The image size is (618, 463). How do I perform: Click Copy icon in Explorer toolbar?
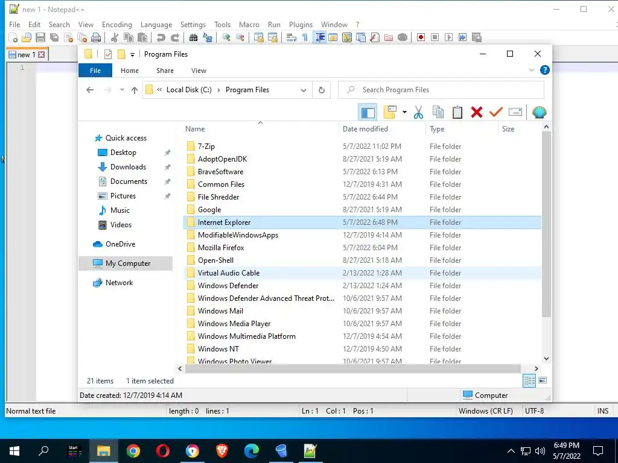tap(438, 112)
